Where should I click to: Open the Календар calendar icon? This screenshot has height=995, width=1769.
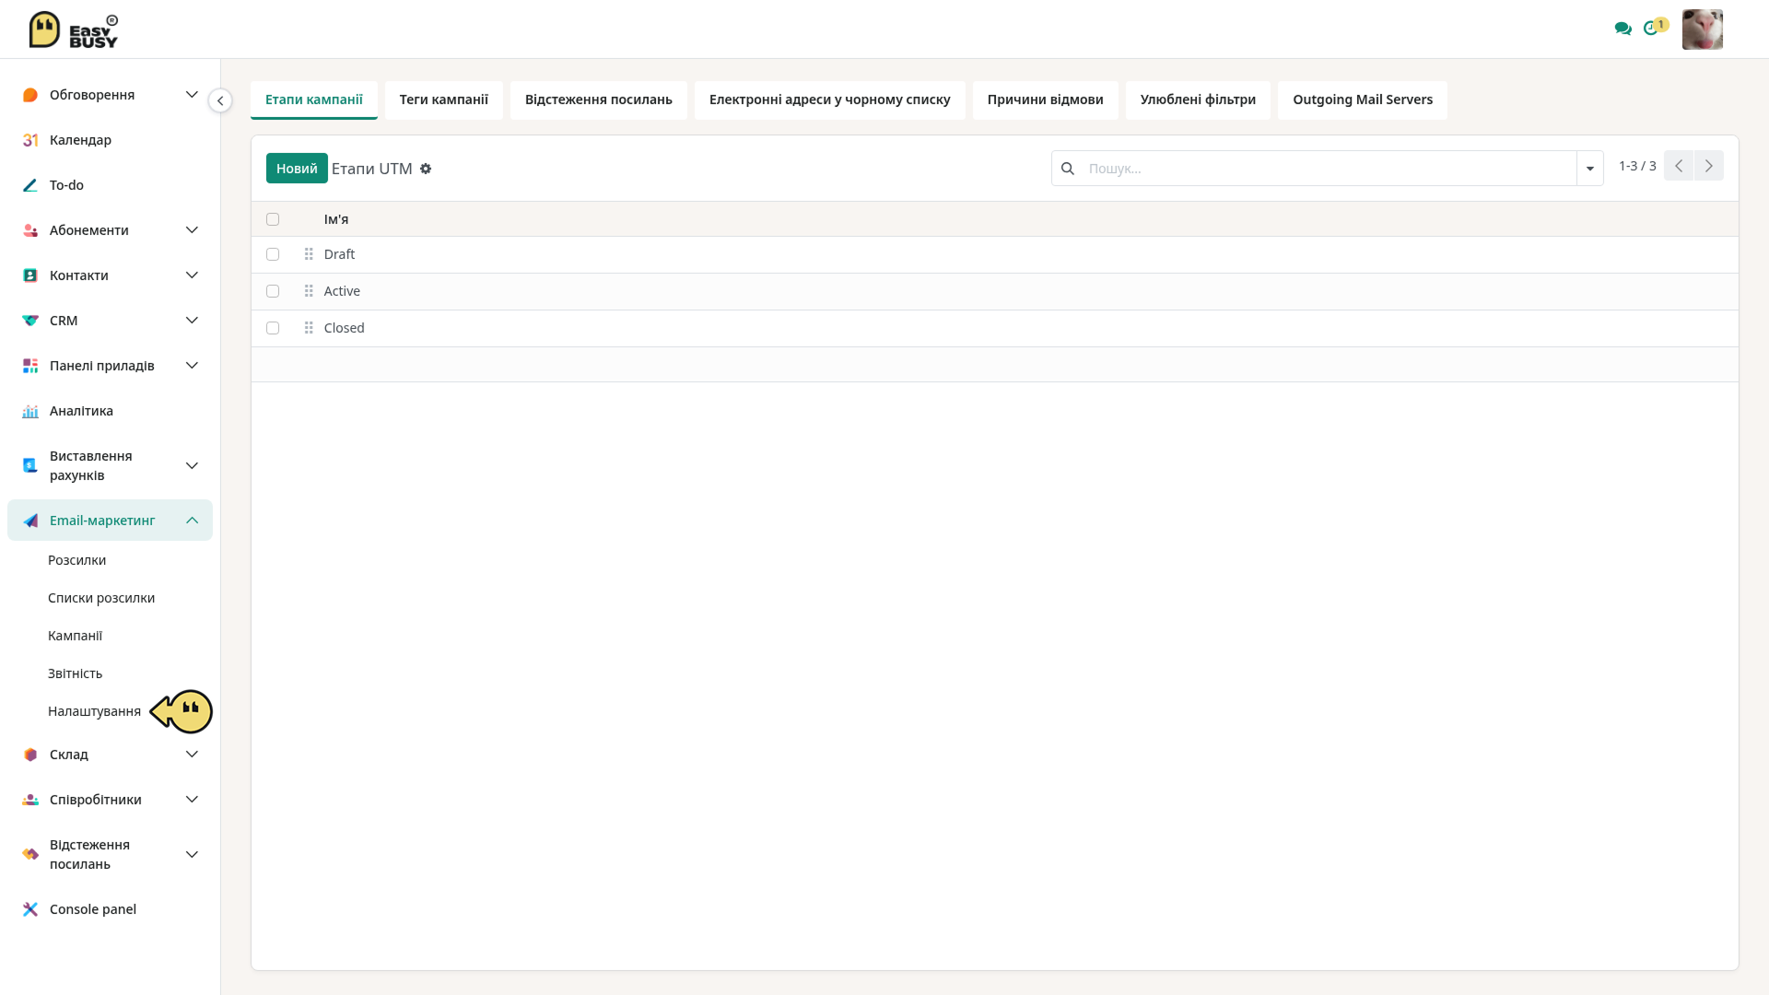[30, 140]
